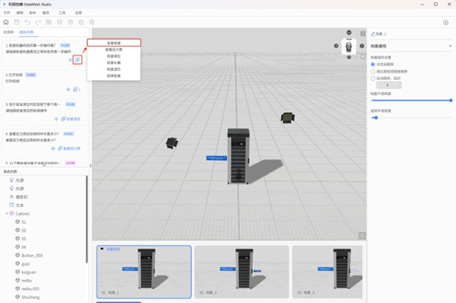Switch to the 资源库 tab
The height and width of the screenshot is (303, 456).
9,32
